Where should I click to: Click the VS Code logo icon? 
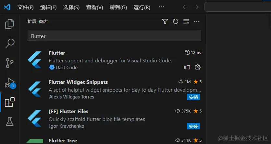7,7
